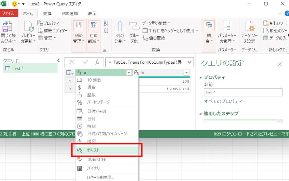
Task: Click the Refresh Preview icon
Action: pyautogui.click(x=29, y=26)
